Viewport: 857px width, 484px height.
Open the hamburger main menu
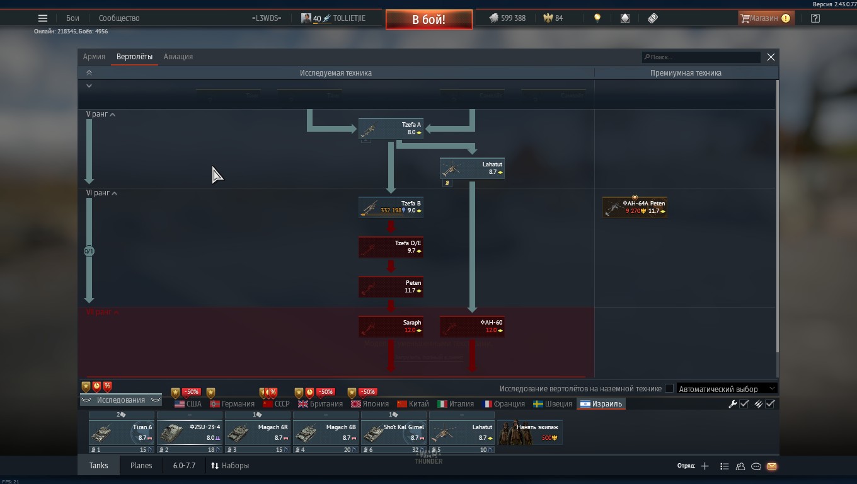[43, 18]
